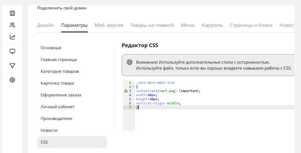The image size is (301, 153).
Task: Click line number 7 in editor gutter
Action: click(130, 107)
